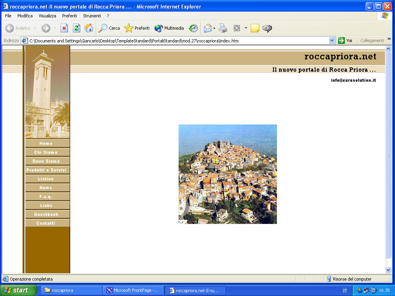This screenshot has height=296, width=395.
Task: Open the ? help menu
Action: coord(108,16)
